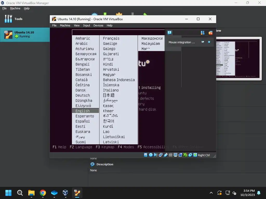Click the recording status icon
The height and width of the screenshot is (199, 266).
pyautogui.click(x=180, y=155)
